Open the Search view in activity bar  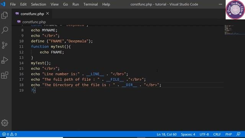tap(5, 30)
